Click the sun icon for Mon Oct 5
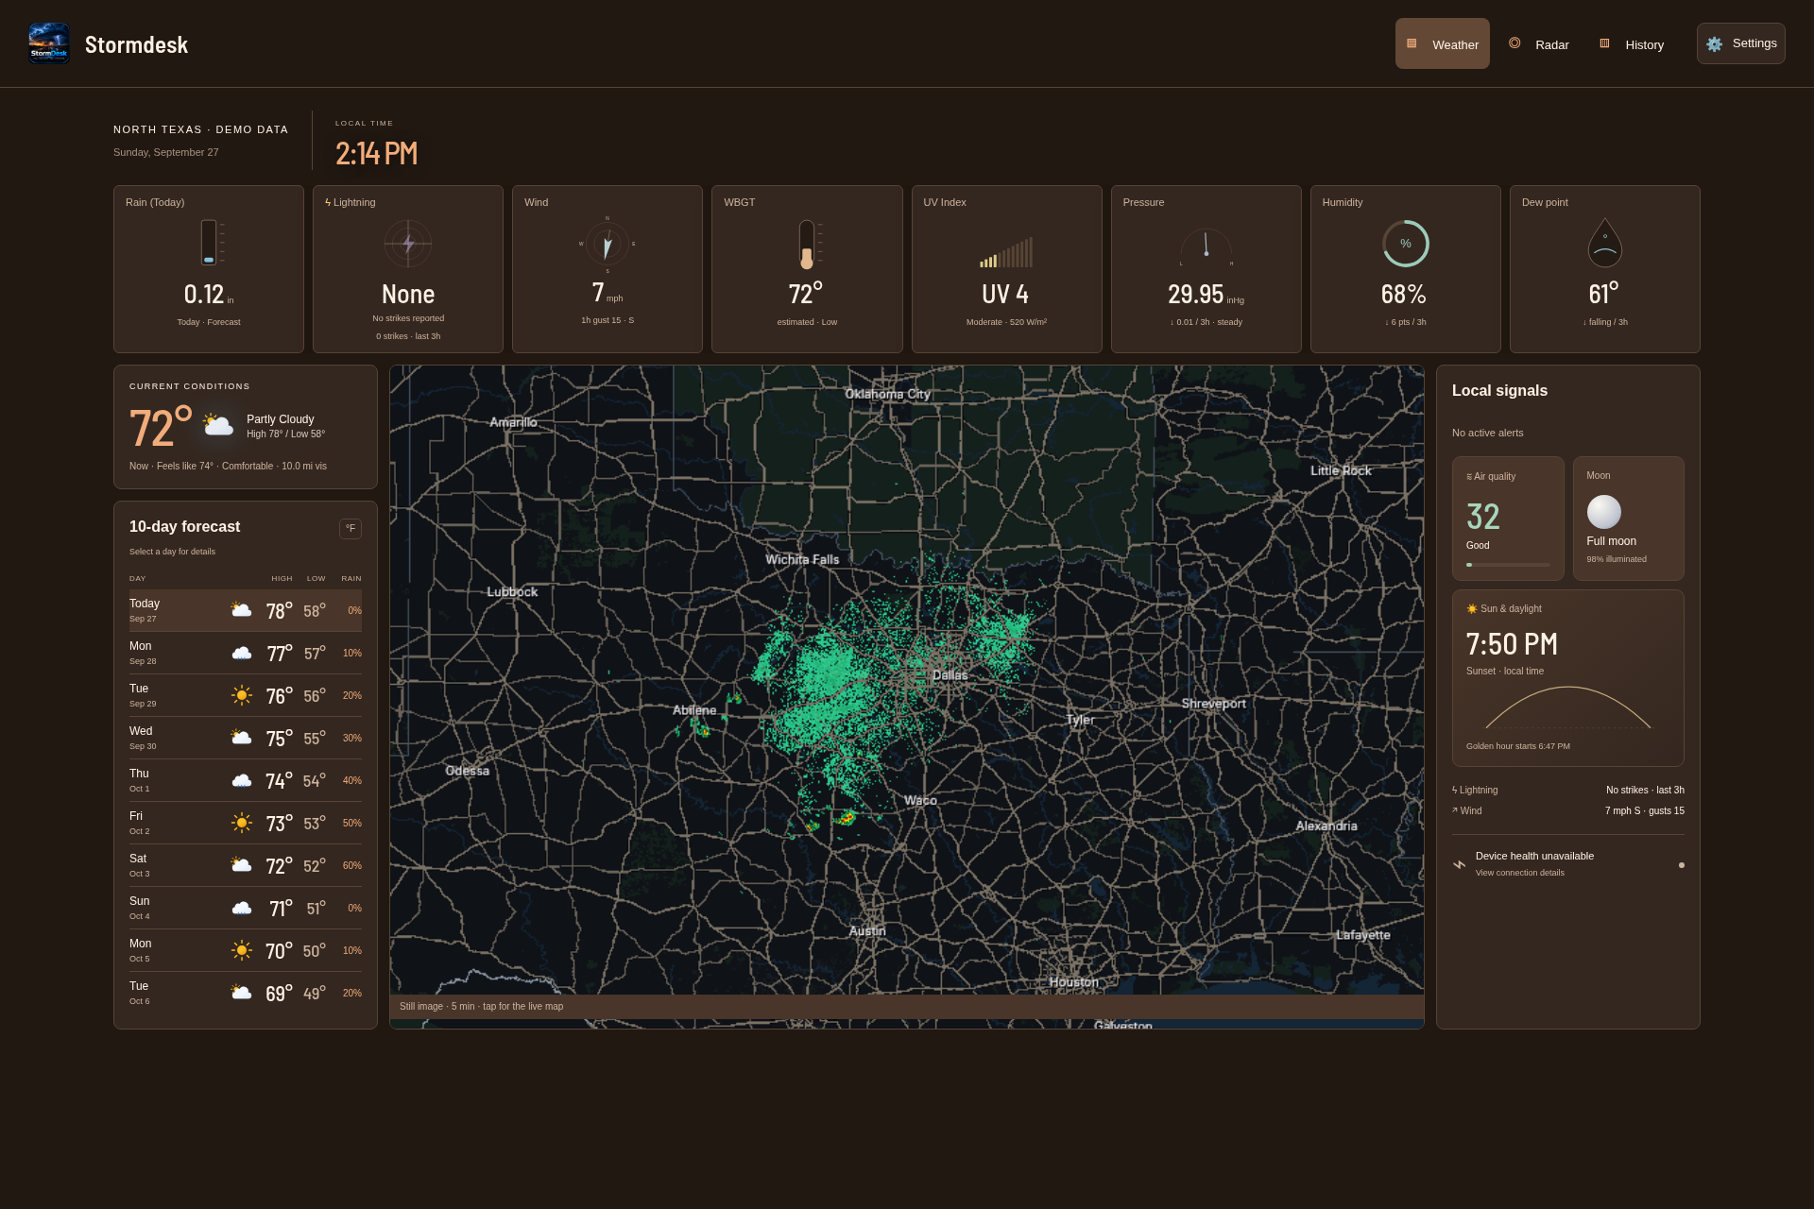The width and height of the screenshot is (1814, 1209). [242, 950]
